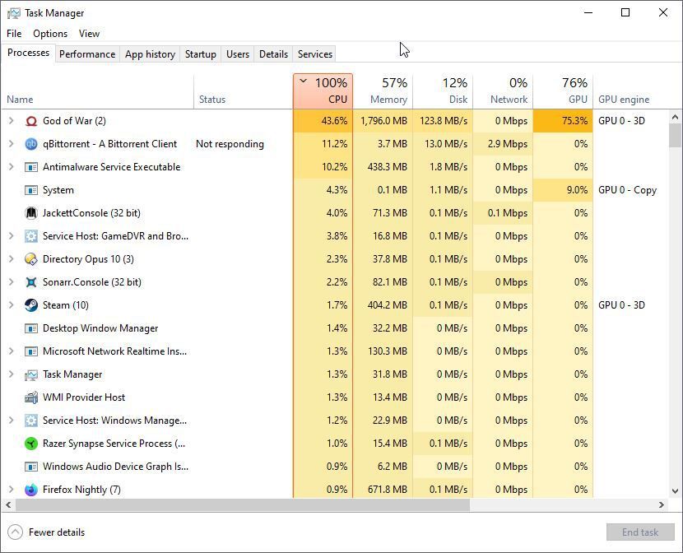Click the Task Manager window title icon
This screenshot has height=553, width=683.
click(12, 12)
